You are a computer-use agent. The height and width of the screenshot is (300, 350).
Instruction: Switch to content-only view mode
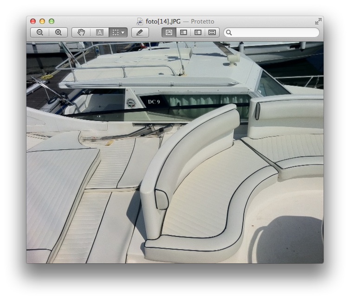[169, 32]
